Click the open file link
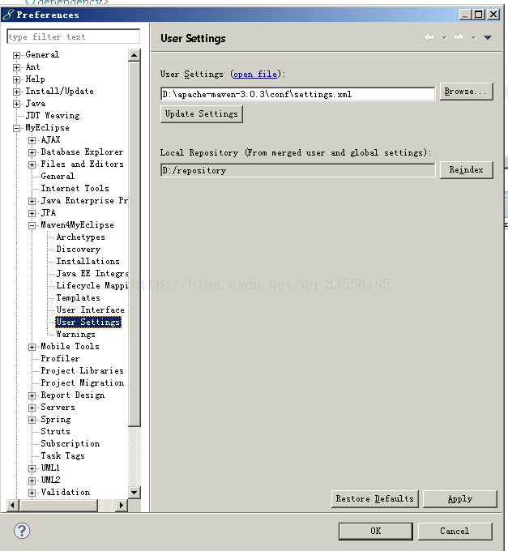 (255, 75)
